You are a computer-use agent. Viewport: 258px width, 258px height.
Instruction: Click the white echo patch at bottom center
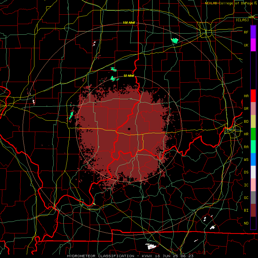[x=151, y=247]
